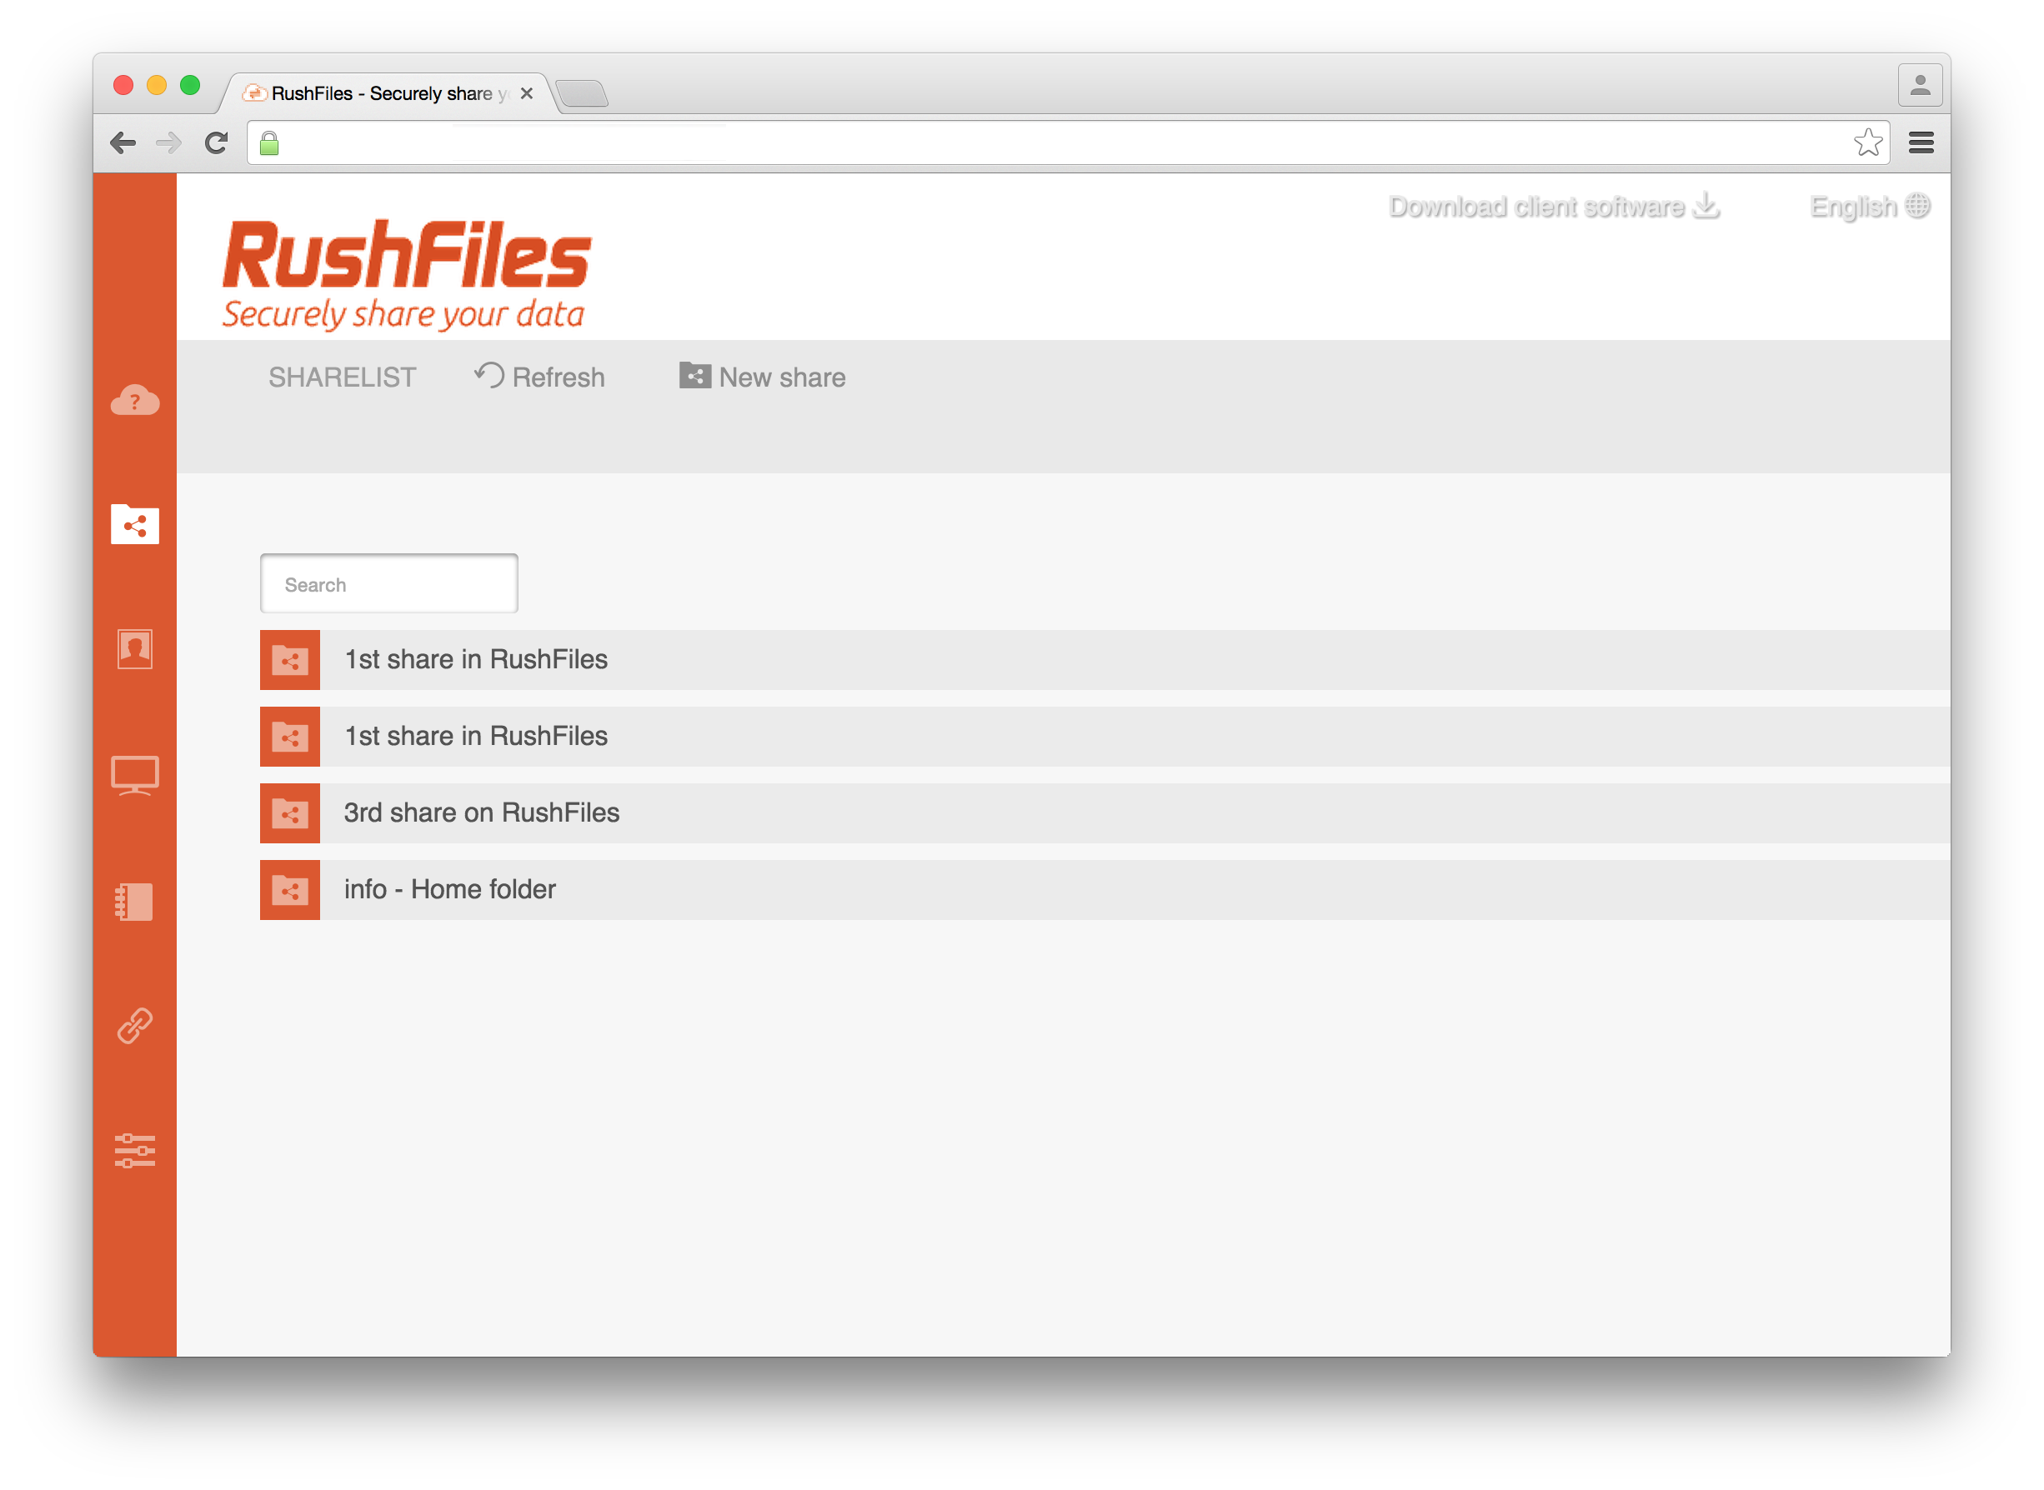
Task: Select the shared folder icon in sidebar
Action: tap(134, 524)
